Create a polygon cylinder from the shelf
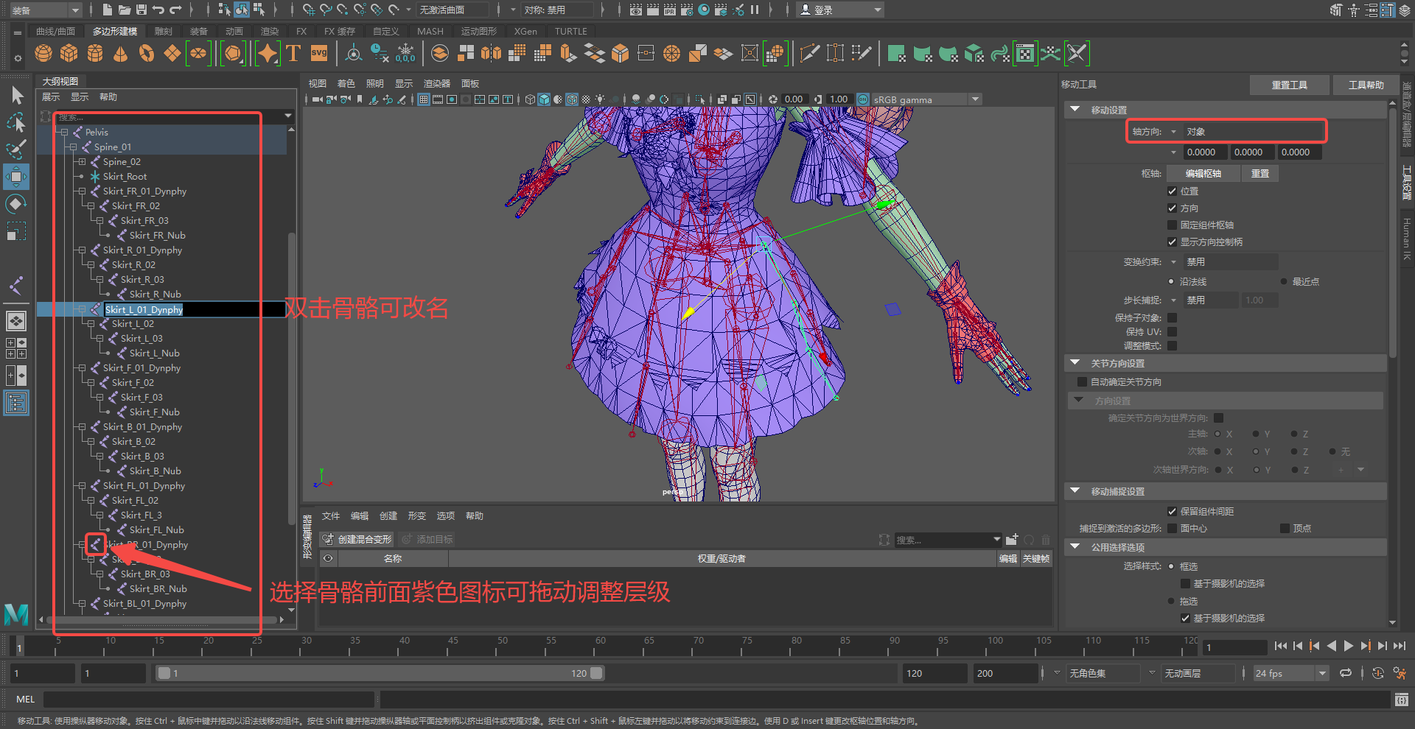The width and height of the screenshot is (1415, 729). (95, 53)
